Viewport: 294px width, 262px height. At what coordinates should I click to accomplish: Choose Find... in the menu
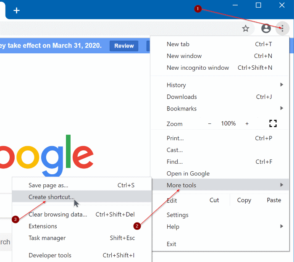click(220, 162)
